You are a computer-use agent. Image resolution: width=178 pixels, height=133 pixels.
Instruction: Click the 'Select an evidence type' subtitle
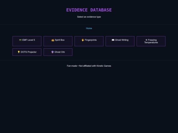(x=89, y=17)
